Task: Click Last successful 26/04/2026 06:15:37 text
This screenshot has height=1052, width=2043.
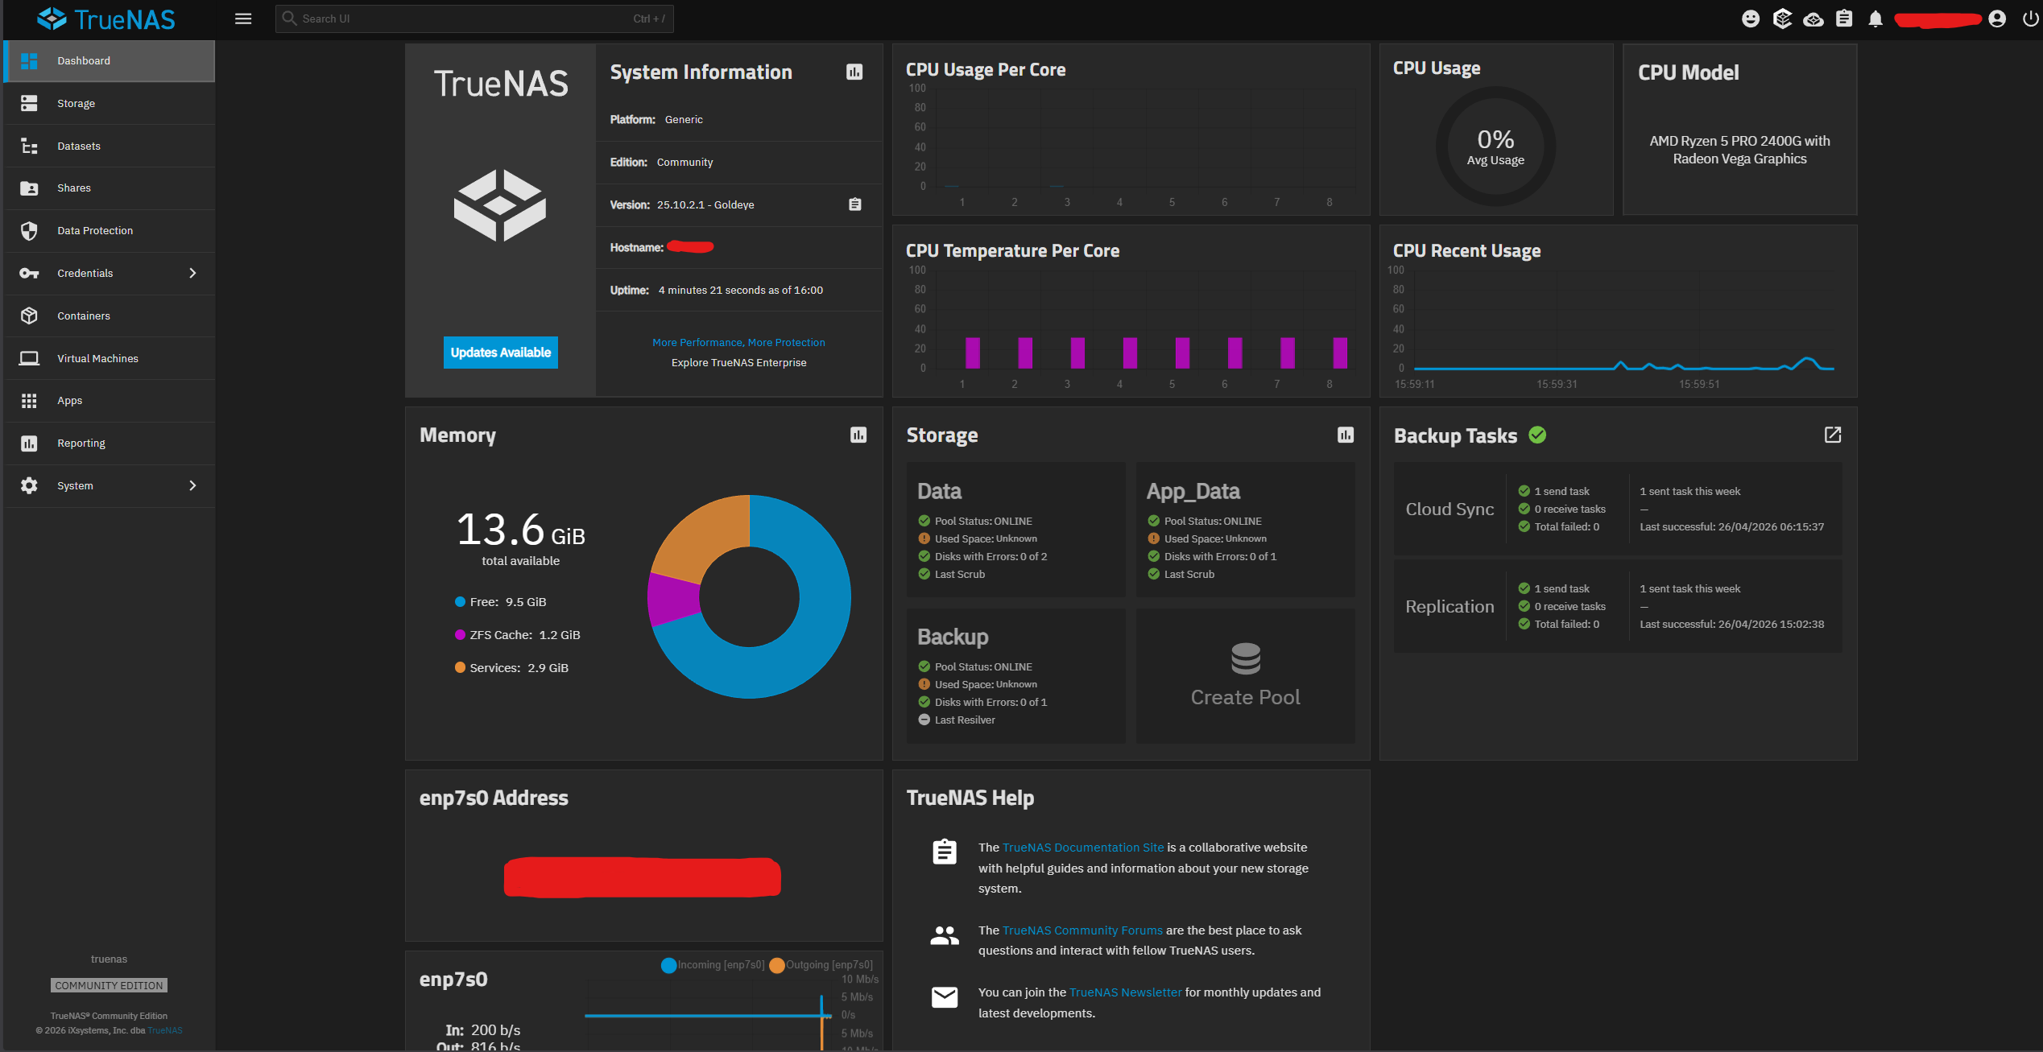Action: tap(1731, 527)
